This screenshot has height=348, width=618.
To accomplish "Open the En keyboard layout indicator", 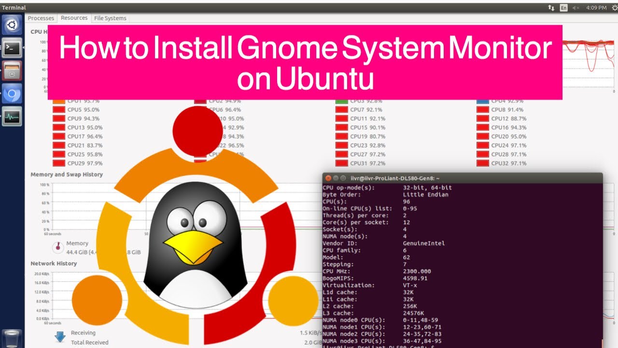I will click(x=564, y=8).
